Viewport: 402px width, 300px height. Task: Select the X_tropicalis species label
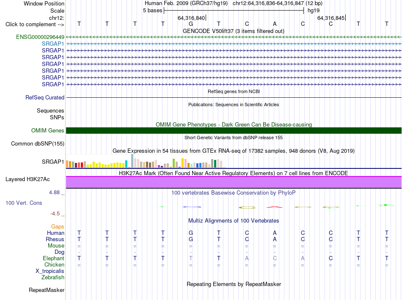pyautogui.click(x=50, y=271)
